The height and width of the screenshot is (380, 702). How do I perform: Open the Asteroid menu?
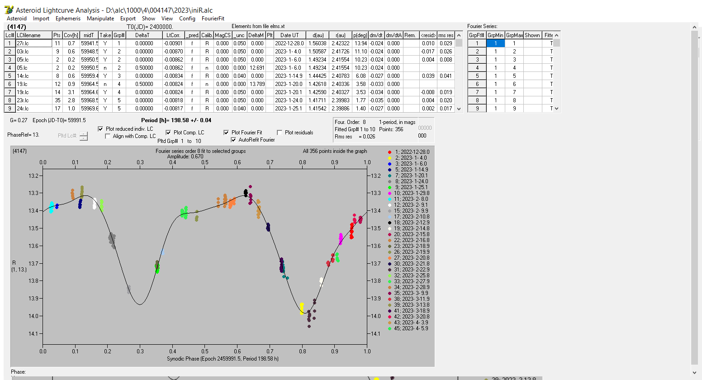[17, 19]
